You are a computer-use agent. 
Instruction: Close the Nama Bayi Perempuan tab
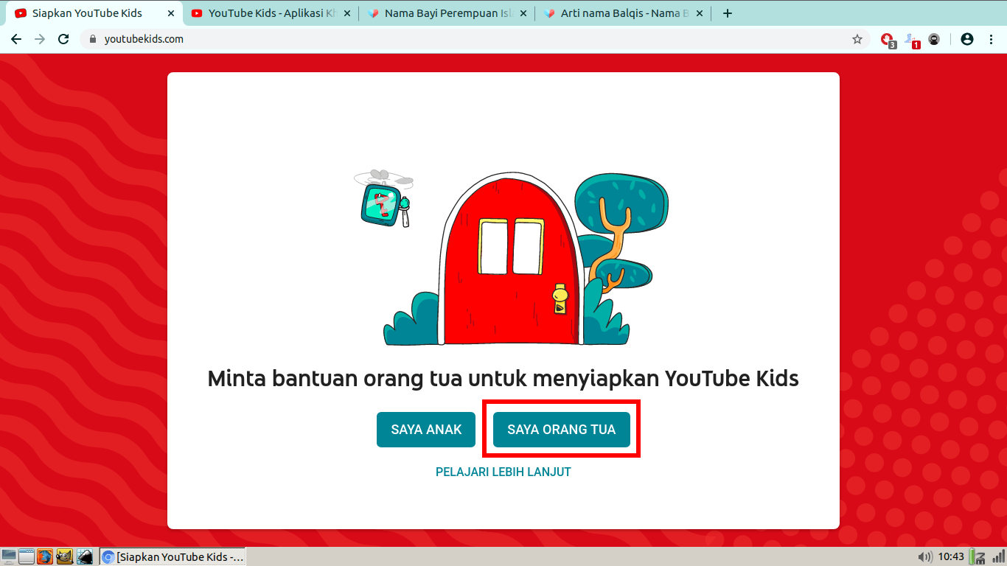click(523, 13)
